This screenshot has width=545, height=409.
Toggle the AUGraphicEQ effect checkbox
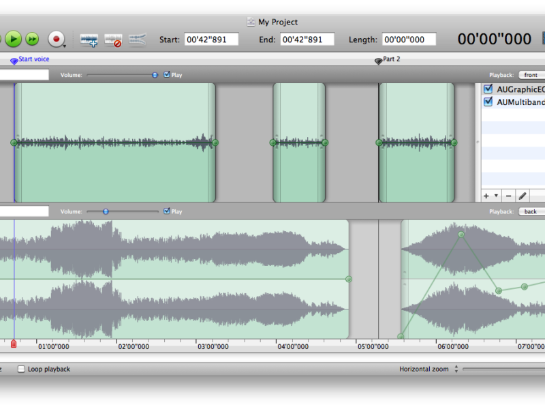(488, 89)
